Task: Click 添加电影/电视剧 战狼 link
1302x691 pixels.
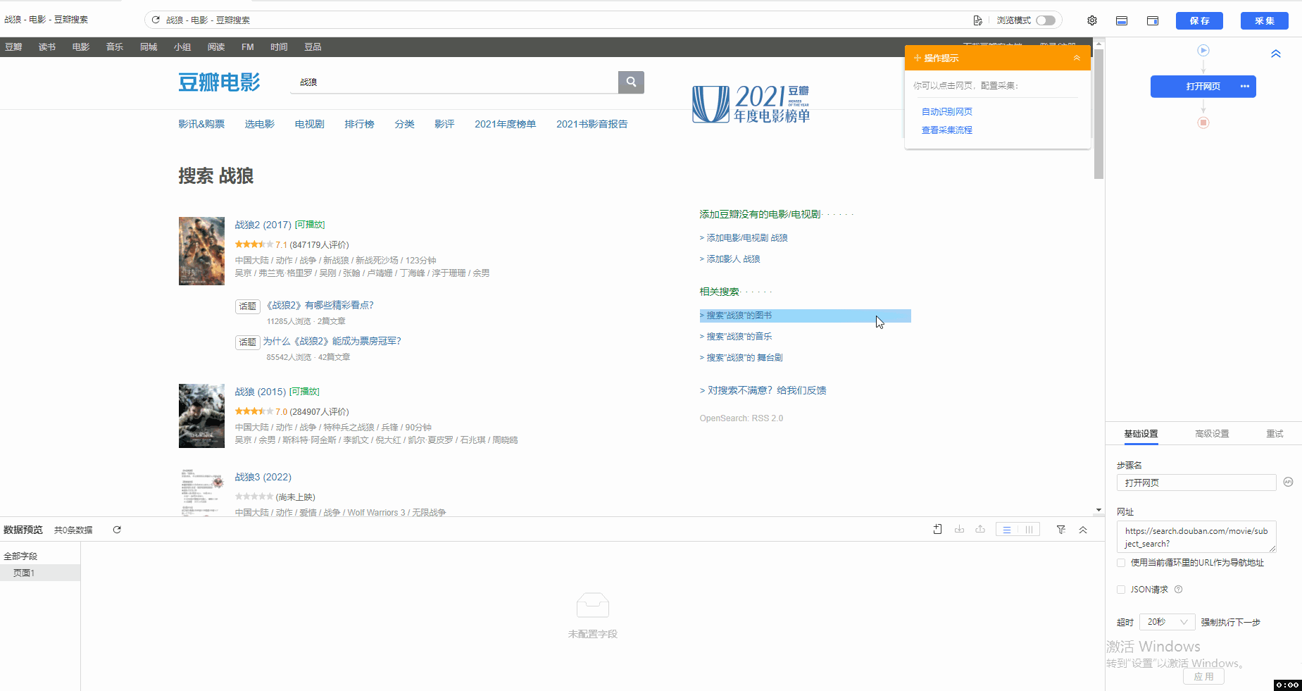Action: [747, 238]
